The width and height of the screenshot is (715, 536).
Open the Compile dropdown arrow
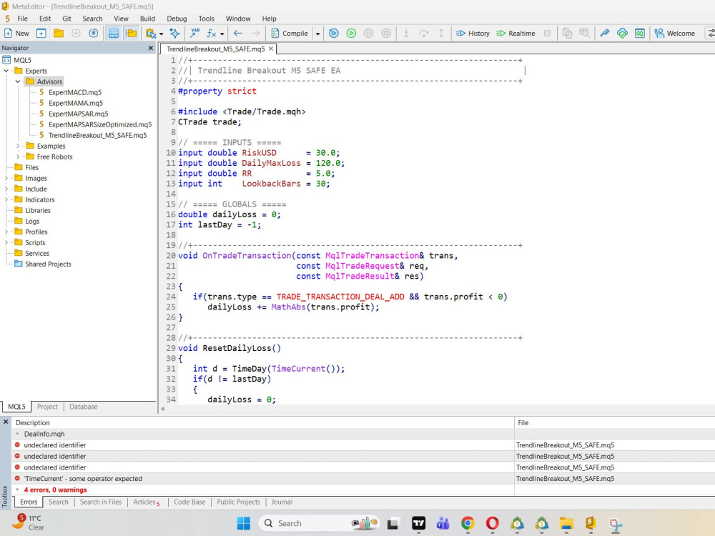(318, 34)
